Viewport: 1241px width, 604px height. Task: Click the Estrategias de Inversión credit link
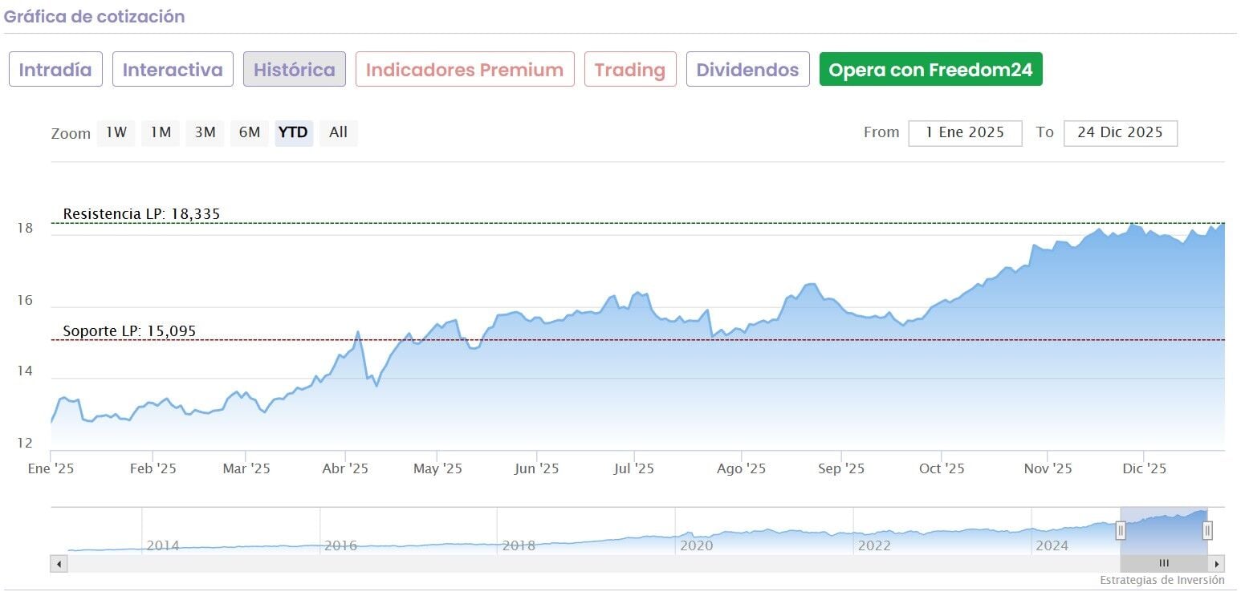tap(1162, 580)
